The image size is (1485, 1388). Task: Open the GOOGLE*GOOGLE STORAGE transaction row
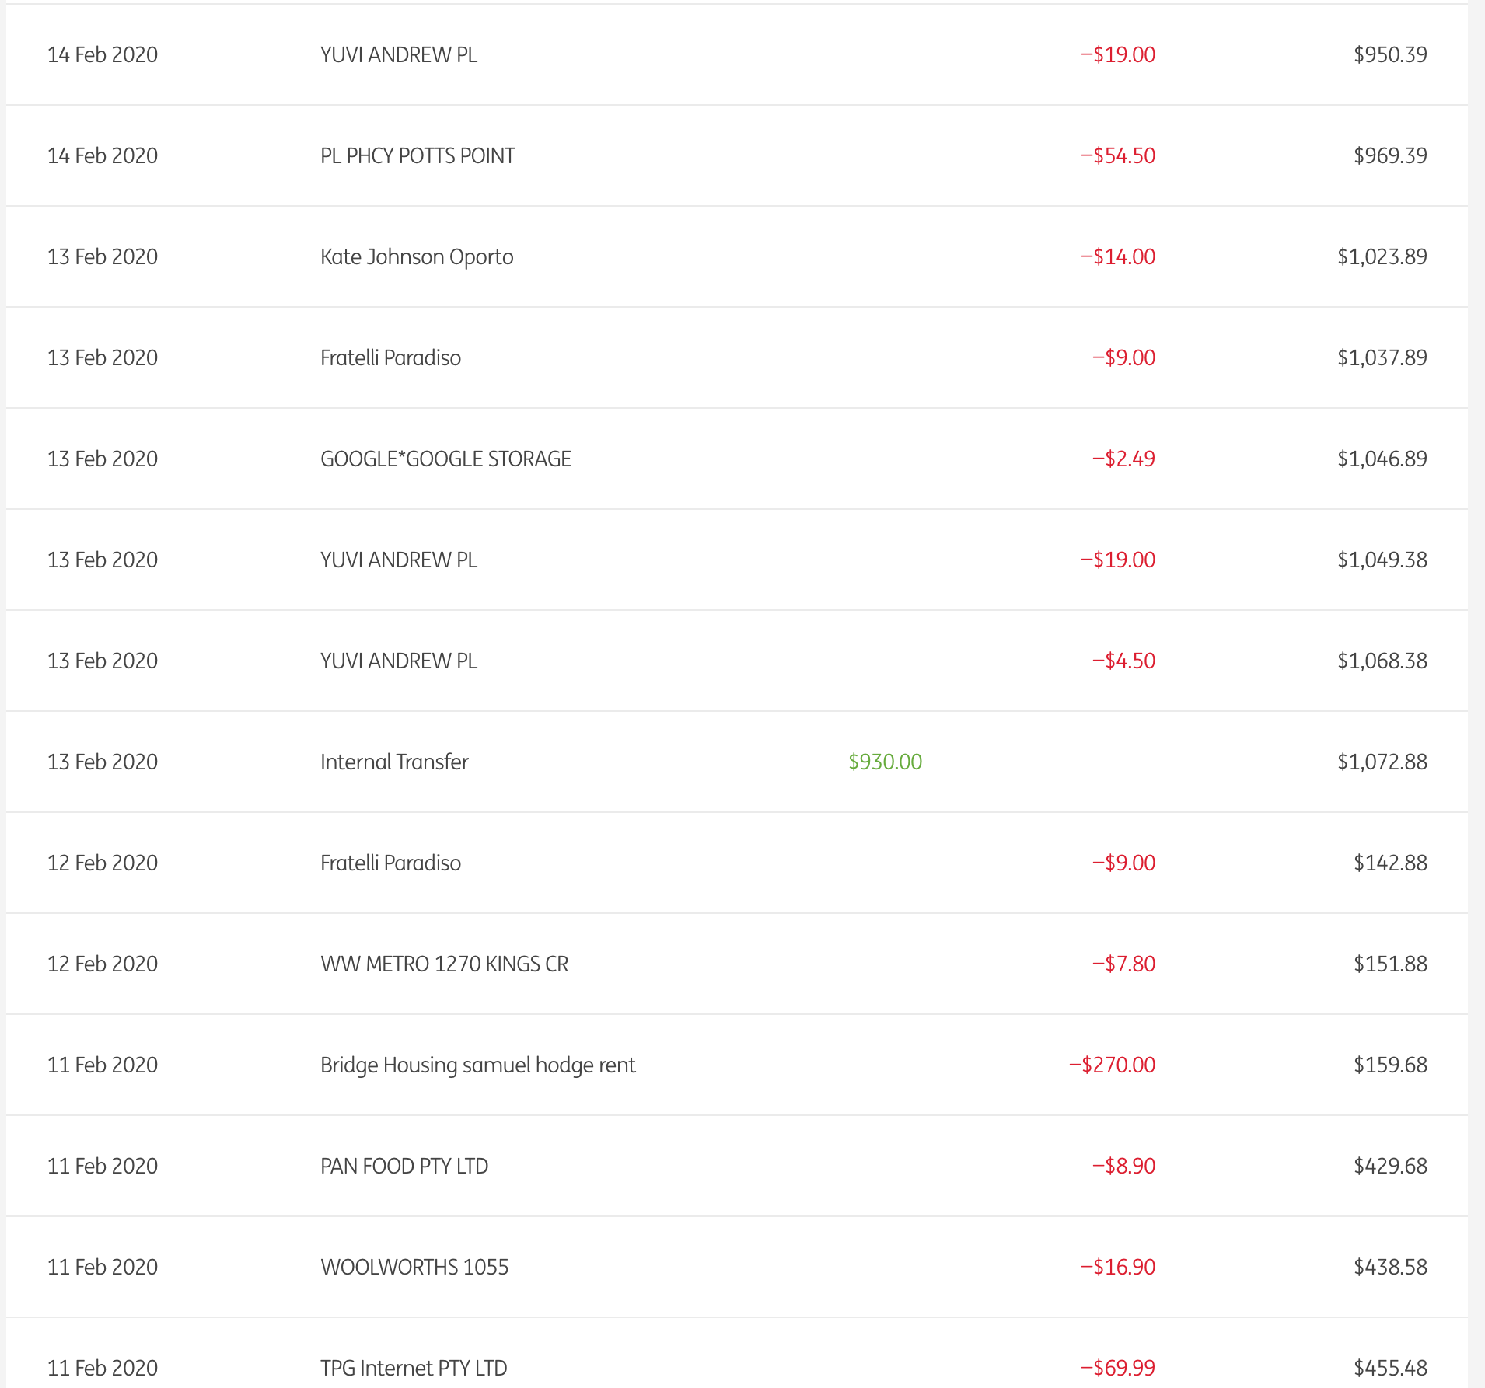(445, 459)
